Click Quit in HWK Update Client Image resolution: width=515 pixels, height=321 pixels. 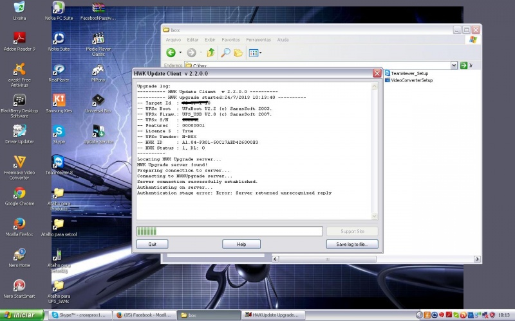(152, 245)
